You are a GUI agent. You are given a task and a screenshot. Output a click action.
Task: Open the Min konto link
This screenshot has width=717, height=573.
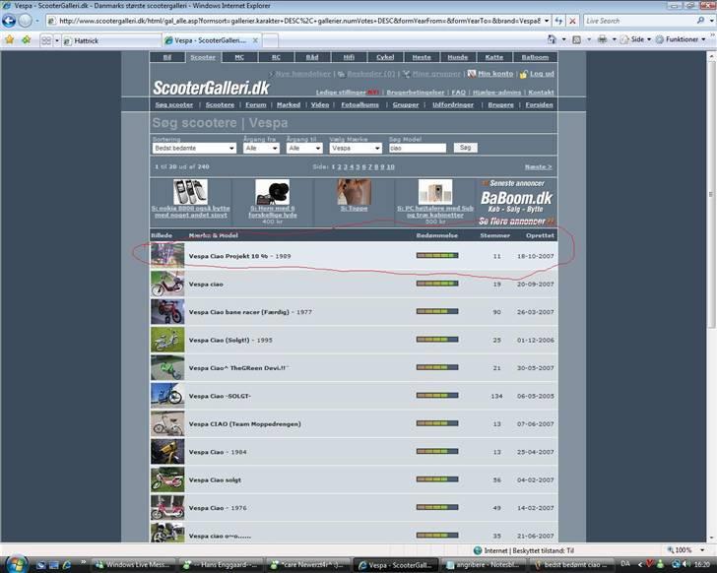point(495,74)
